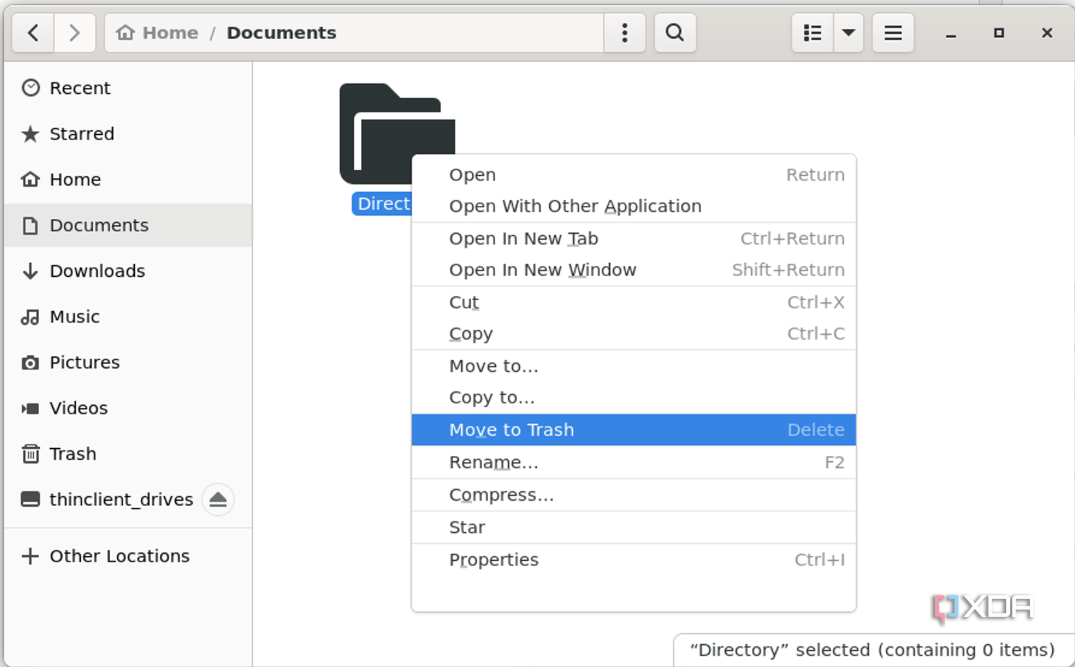1075x667 pixels.
Task: Open the hamburger menu
Action: [893, 33]
